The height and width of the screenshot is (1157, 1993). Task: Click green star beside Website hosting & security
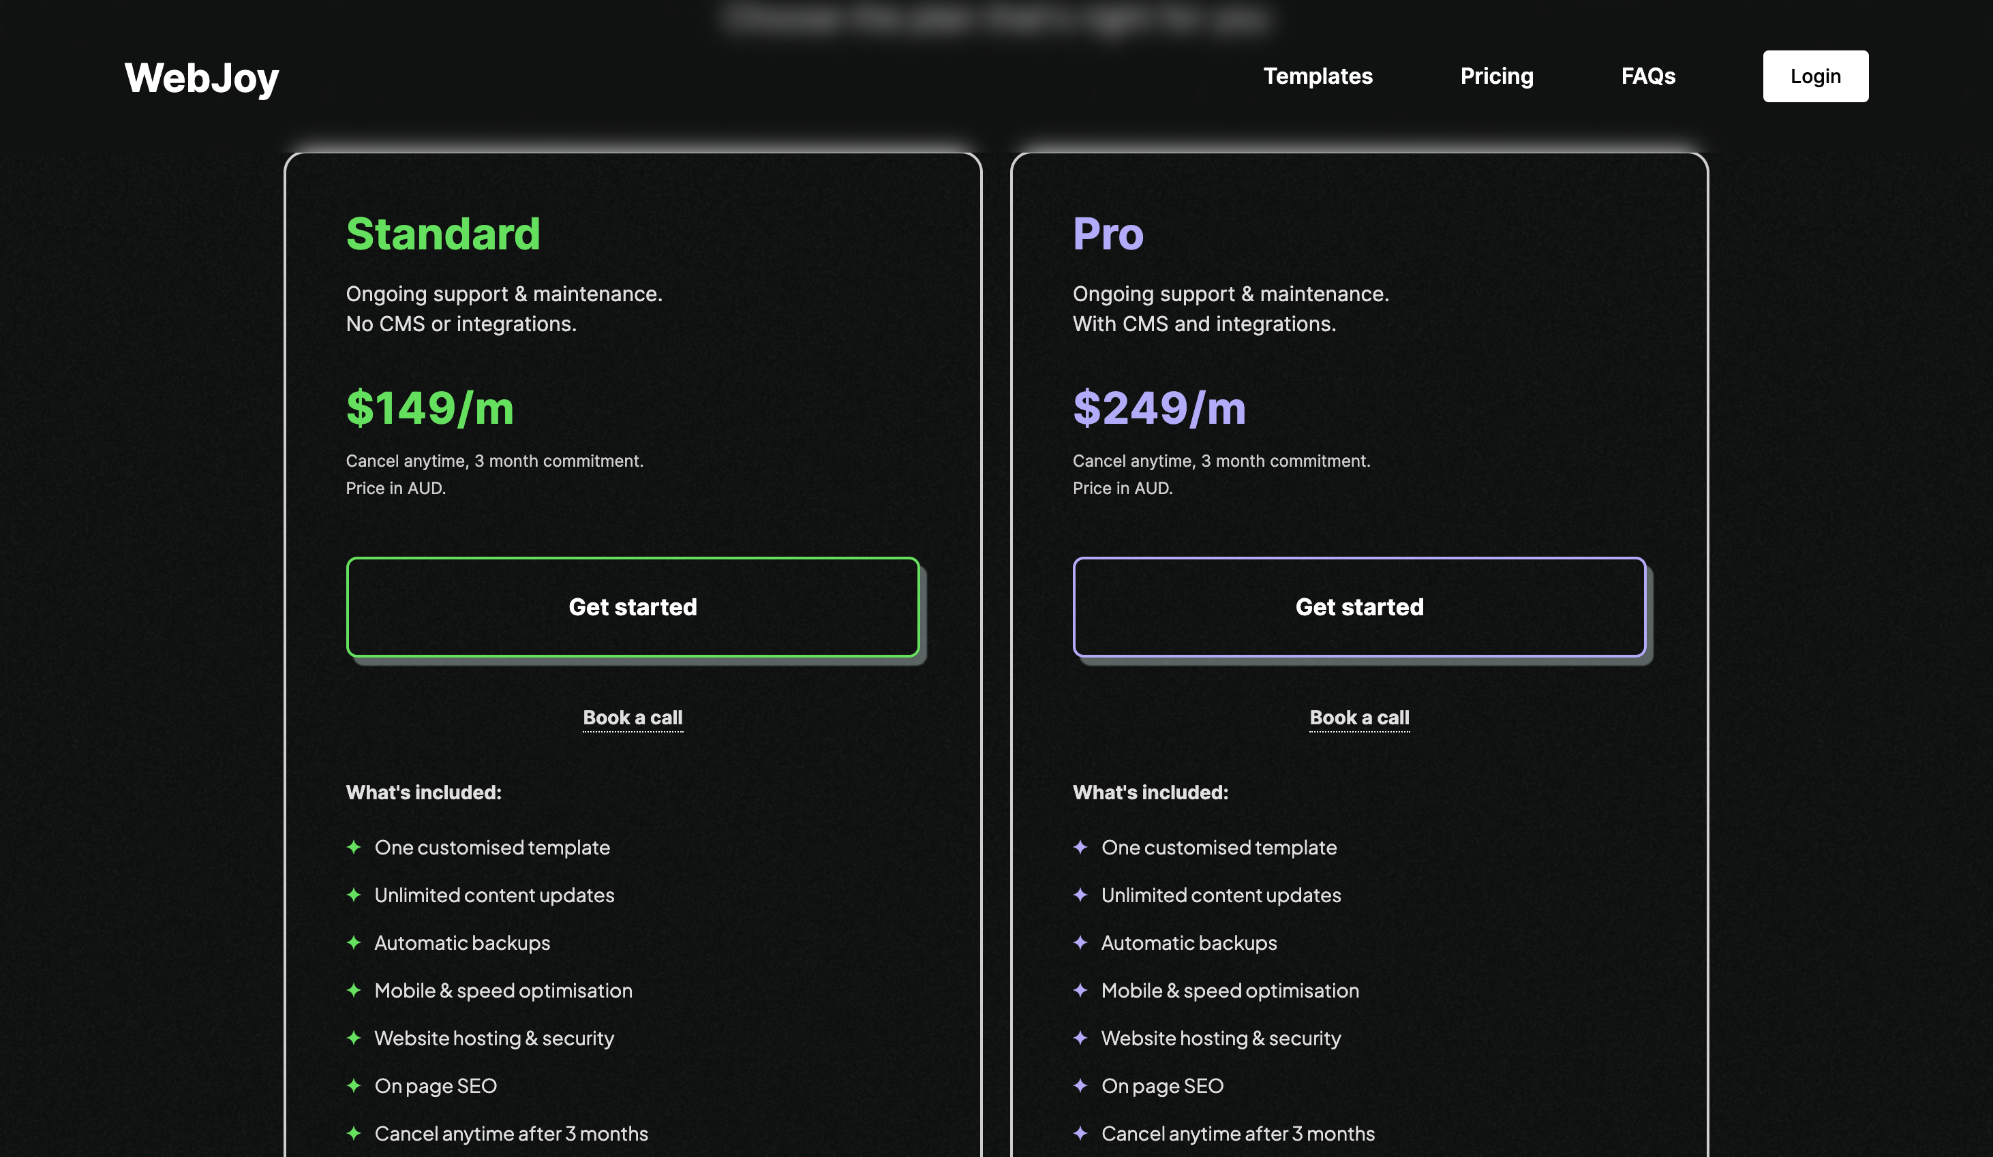point(354,1038)
